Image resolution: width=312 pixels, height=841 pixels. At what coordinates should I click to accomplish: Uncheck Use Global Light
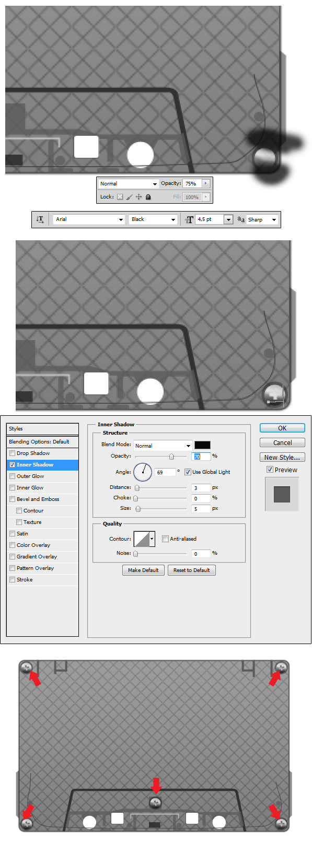click(x=188, y=472)
